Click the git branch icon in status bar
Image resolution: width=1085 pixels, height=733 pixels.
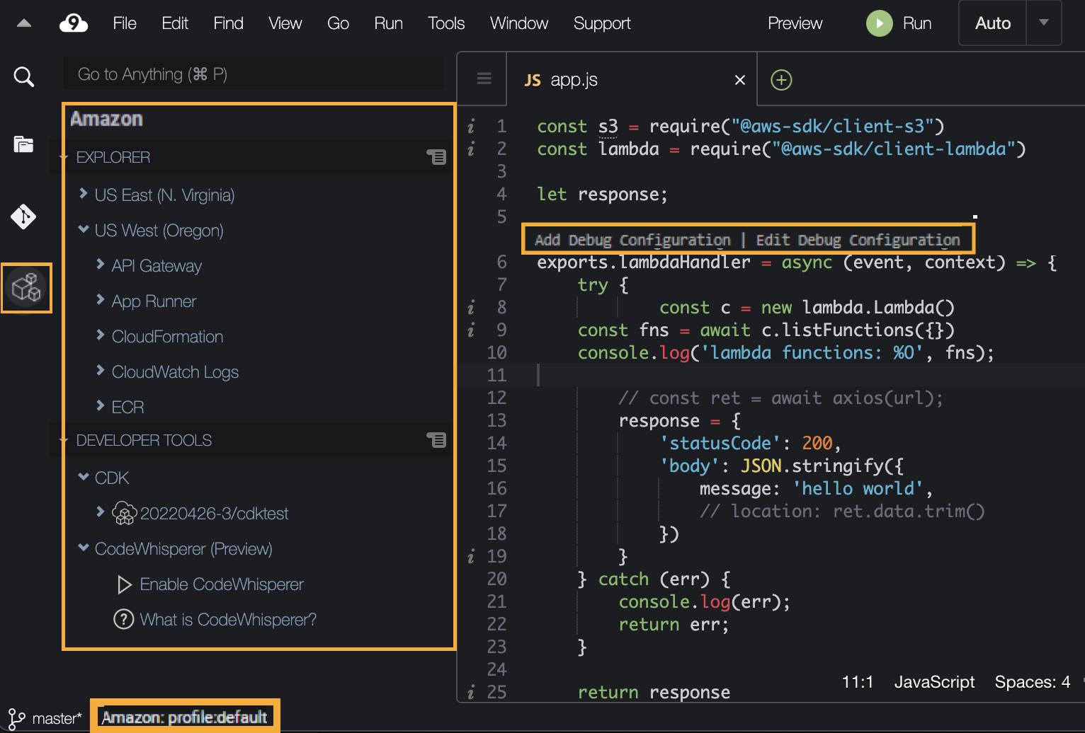(x=16, y=719)
